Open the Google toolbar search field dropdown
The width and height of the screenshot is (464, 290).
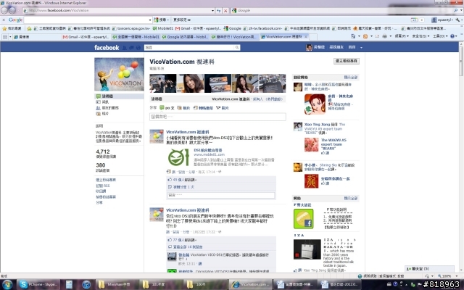click(x=150, y=20)
